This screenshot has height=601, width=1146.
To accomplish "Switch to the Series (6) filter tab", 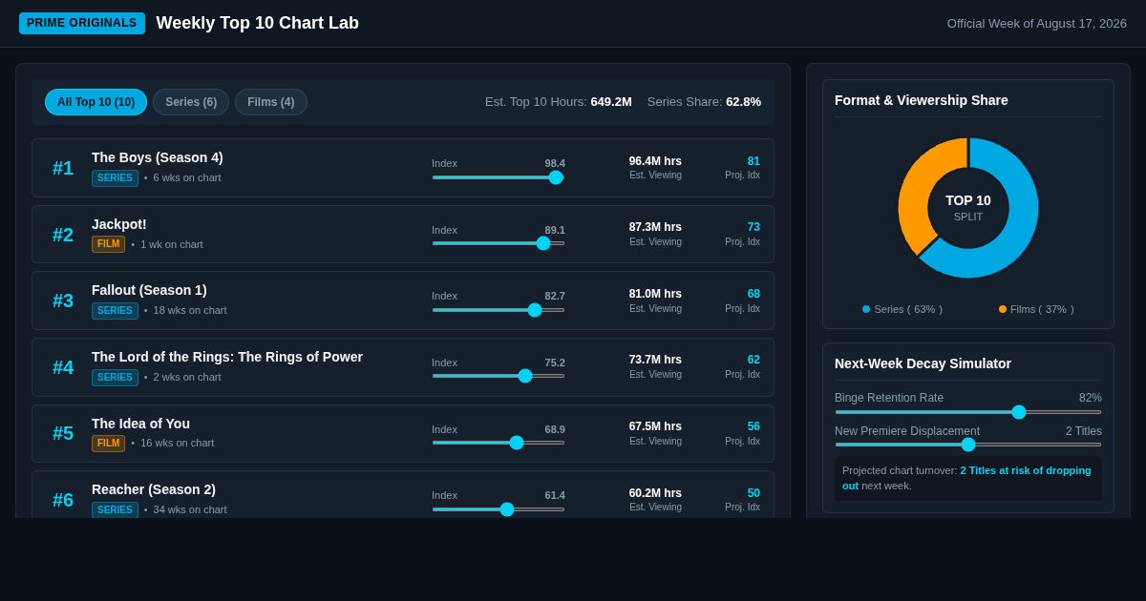I will (191, 102).
